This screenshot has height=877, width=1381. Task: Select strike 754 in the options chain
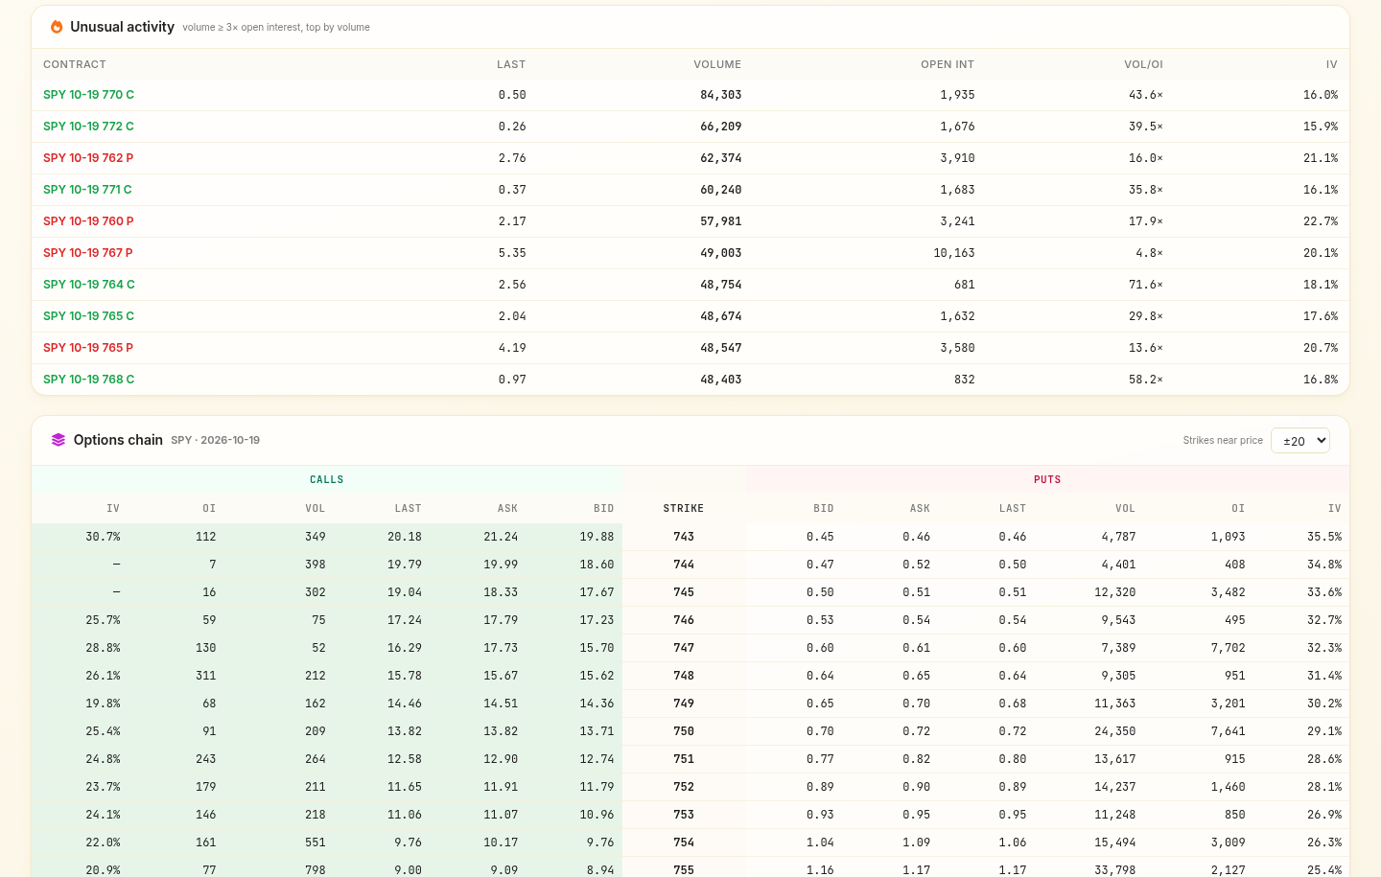684,842
